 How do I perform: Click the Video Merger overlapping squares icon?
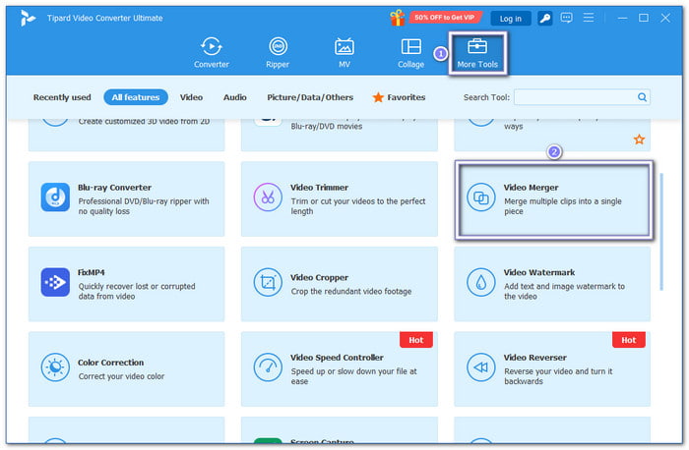click(x=480, y=197)
